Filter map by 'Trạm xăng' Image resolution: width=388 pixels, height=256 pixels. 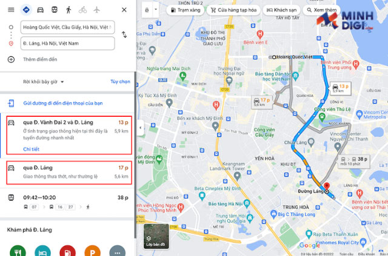tap(186, 10)
